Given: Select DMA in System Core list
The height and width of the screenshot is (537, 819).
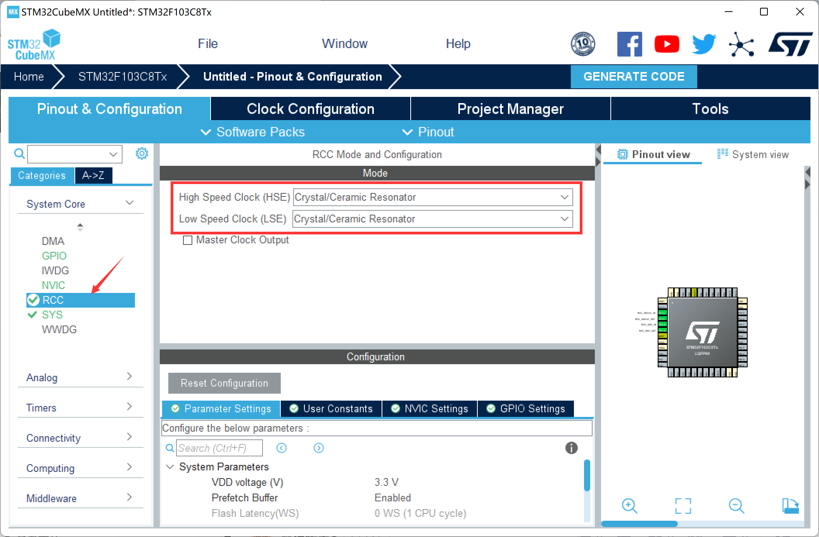Looking at the screenshot, I should click(53, 241).
